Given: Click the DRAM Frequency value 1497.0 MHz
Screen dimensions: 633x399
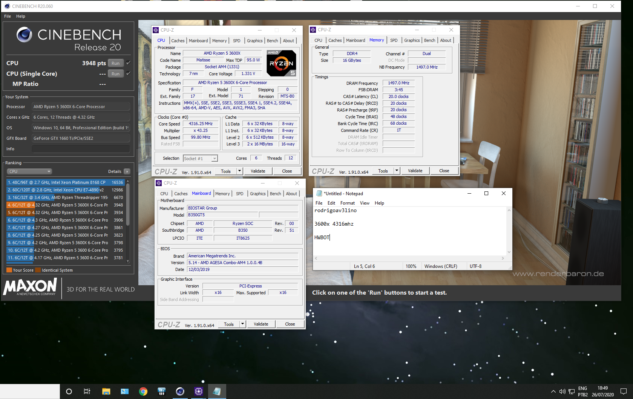Looking at the screenshot, I should (x=398, y=83).
